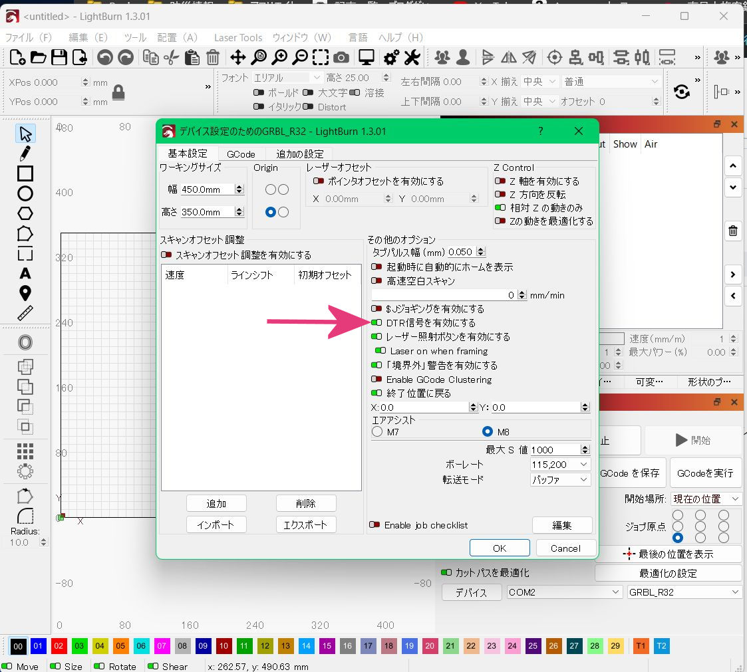This screenshot has height=672, width=747.
Task: Click the タブパルス幅 0.050 field
Action: [466, 252]
